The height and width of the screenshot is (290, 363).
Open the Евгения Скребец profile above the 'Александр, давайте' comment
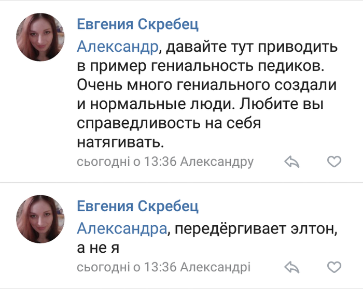pyautogui.click(x=137, y=24)
